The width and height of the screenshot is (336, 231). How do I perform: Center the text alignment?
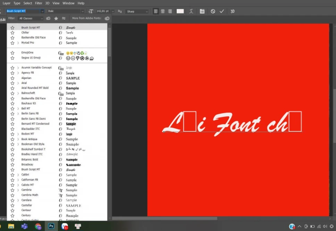163,11
